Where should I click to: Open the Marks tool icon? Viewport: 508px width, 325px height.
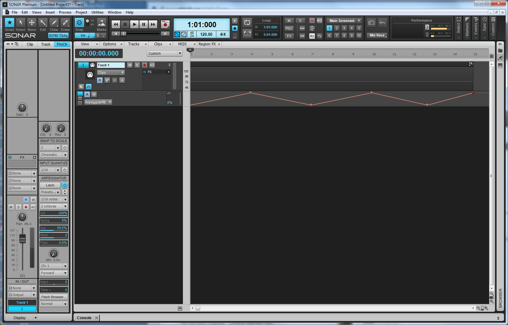coord(101,23)
